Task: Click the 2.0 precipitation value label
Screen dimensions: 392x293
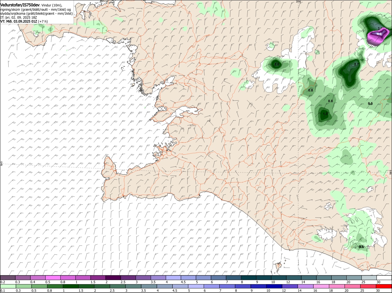Action: (277, 64)
